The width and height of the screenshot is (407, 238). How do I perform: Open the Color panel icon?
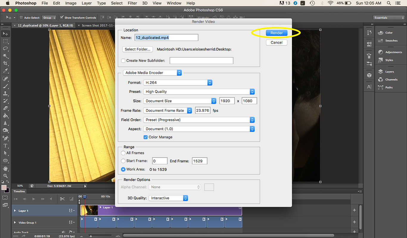(380, 33)
